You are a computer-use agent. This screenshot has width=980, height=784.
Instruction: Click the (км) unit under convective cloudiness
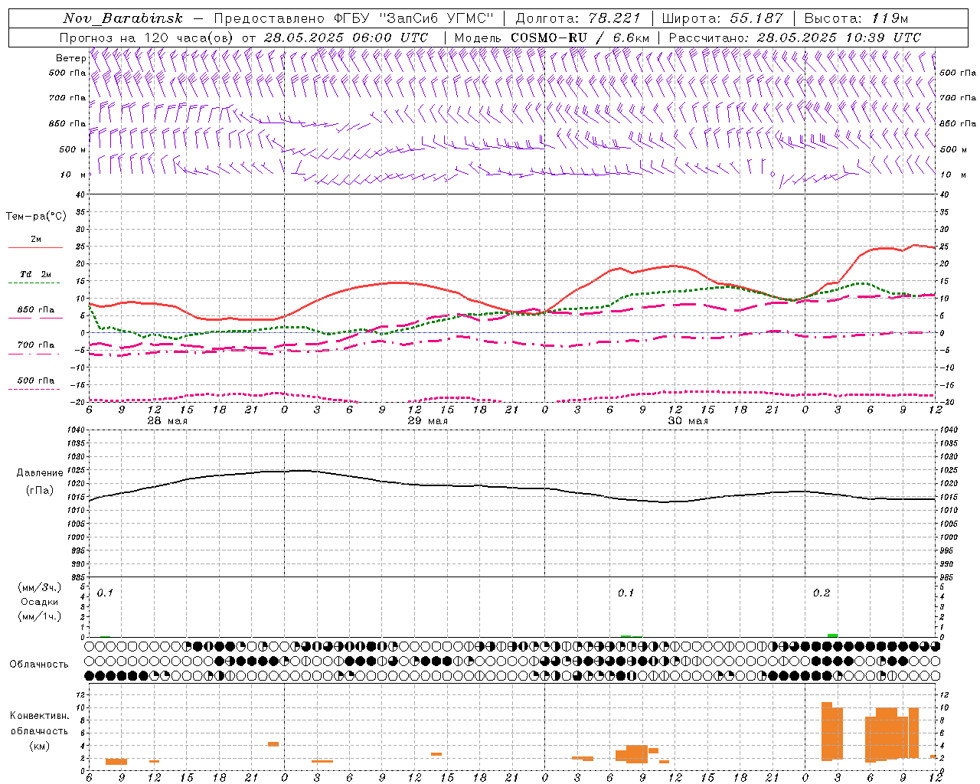pos(40,746)
